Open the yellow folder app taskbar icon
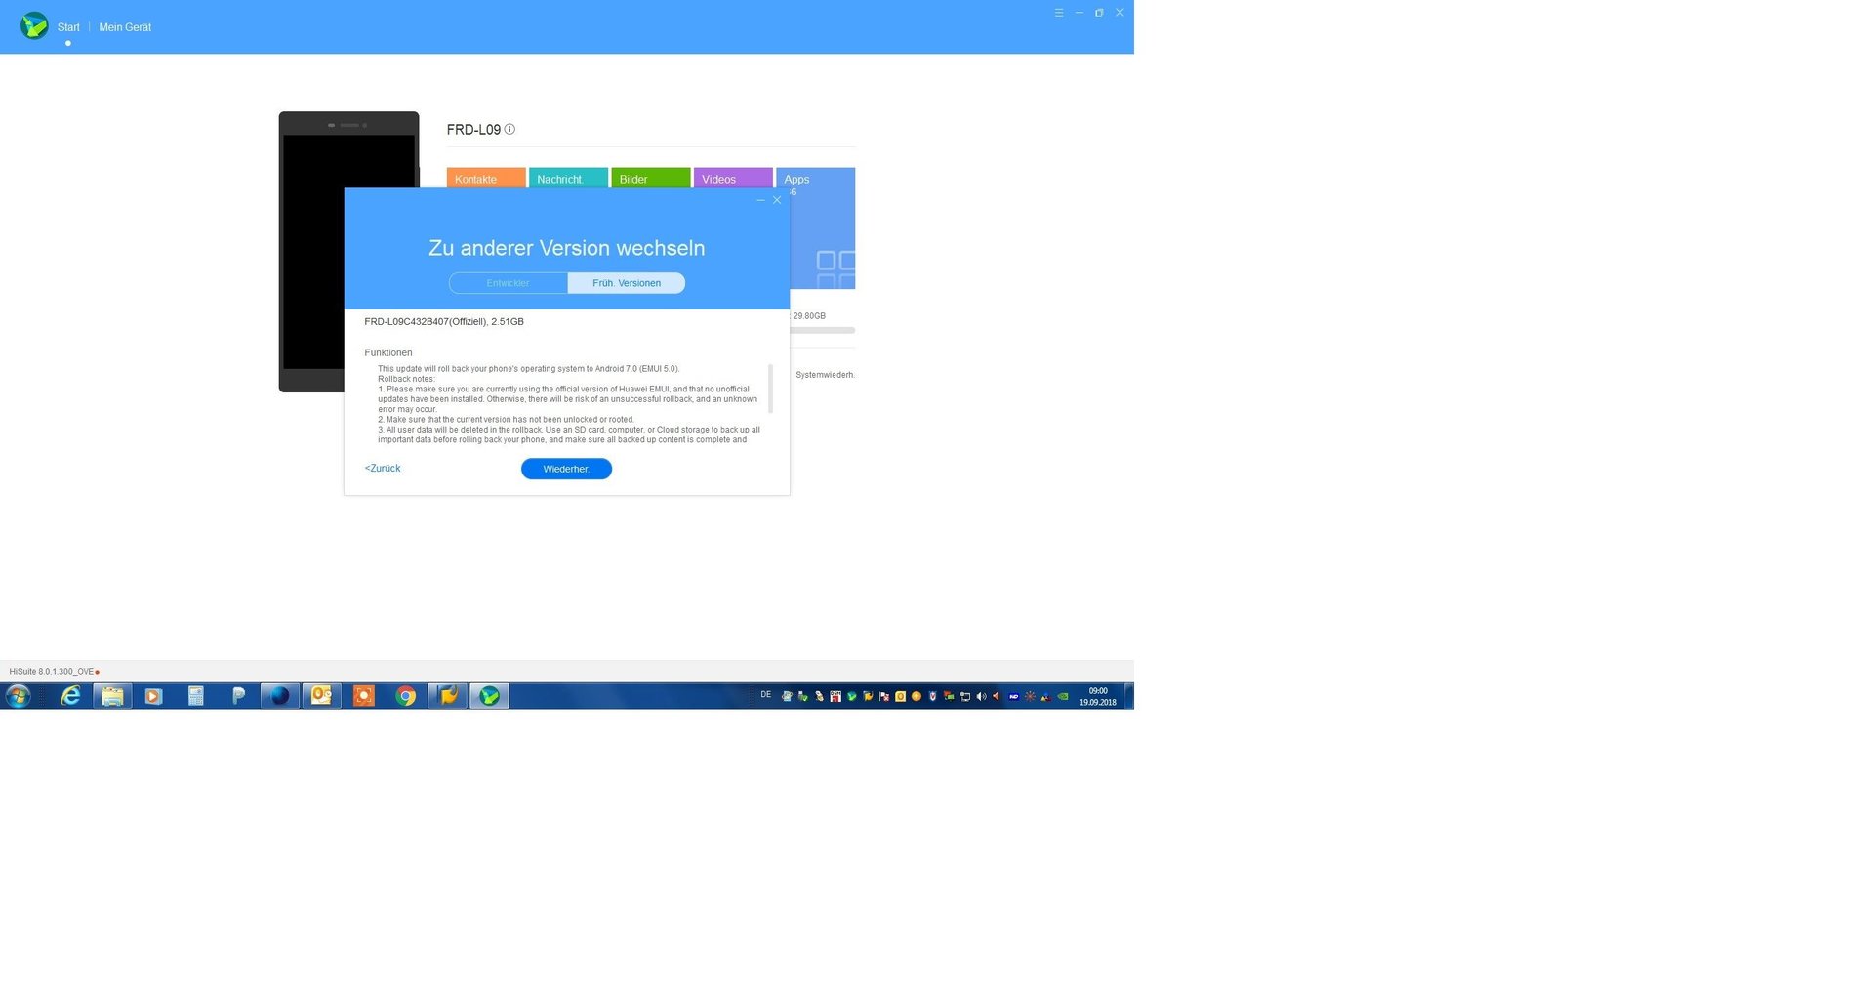 (448, 696)
